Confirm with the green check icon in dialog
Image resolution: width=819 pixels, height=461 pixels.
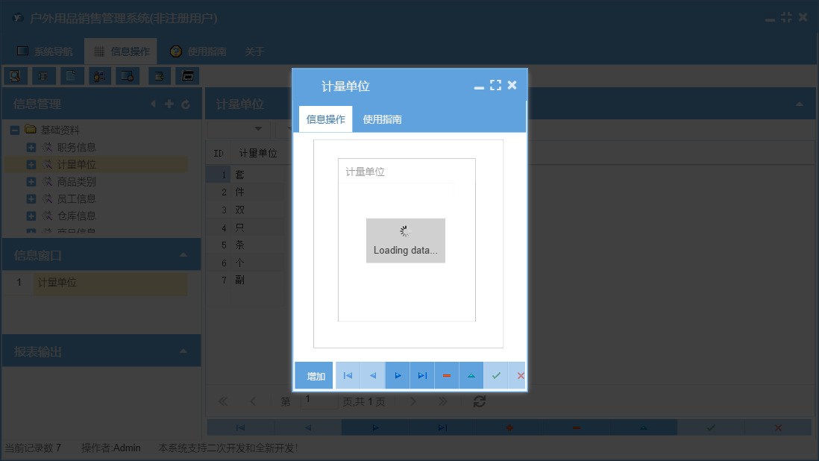(495, 375)
